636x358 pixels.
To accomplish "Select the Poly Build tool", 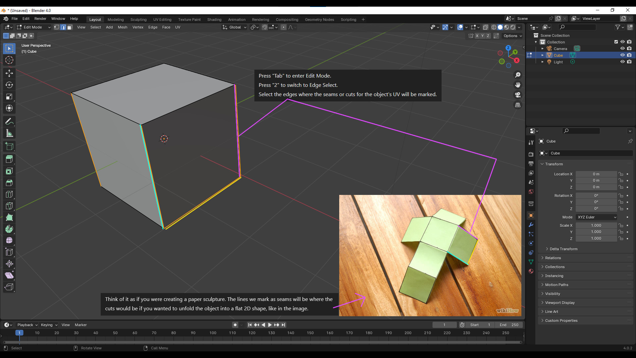I will click(9, 217).
